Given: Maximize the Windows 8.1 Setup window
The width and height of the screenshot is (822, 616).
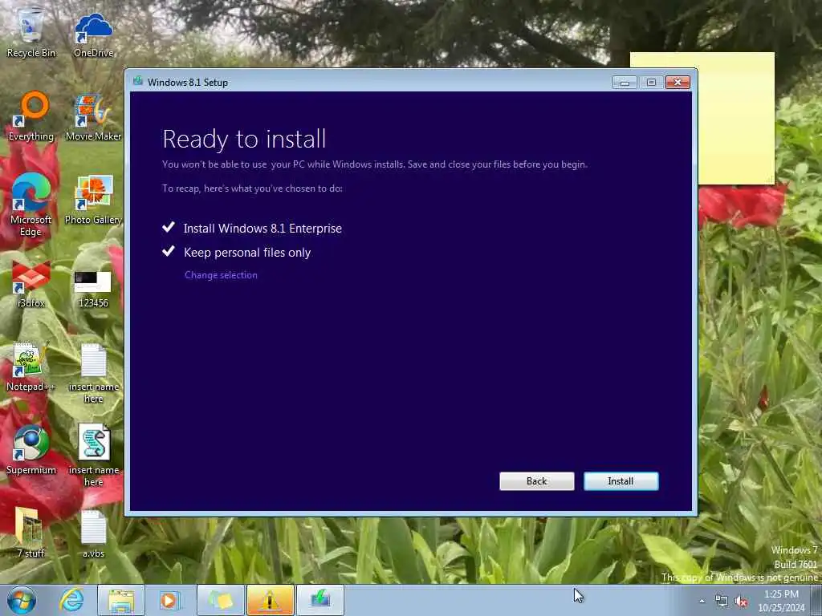Looking at the screenshot, I should 651,83.
